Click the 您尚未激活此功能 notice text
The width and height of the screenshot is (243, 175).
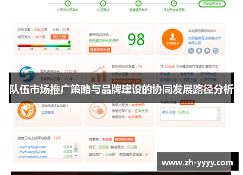point(55,106)
